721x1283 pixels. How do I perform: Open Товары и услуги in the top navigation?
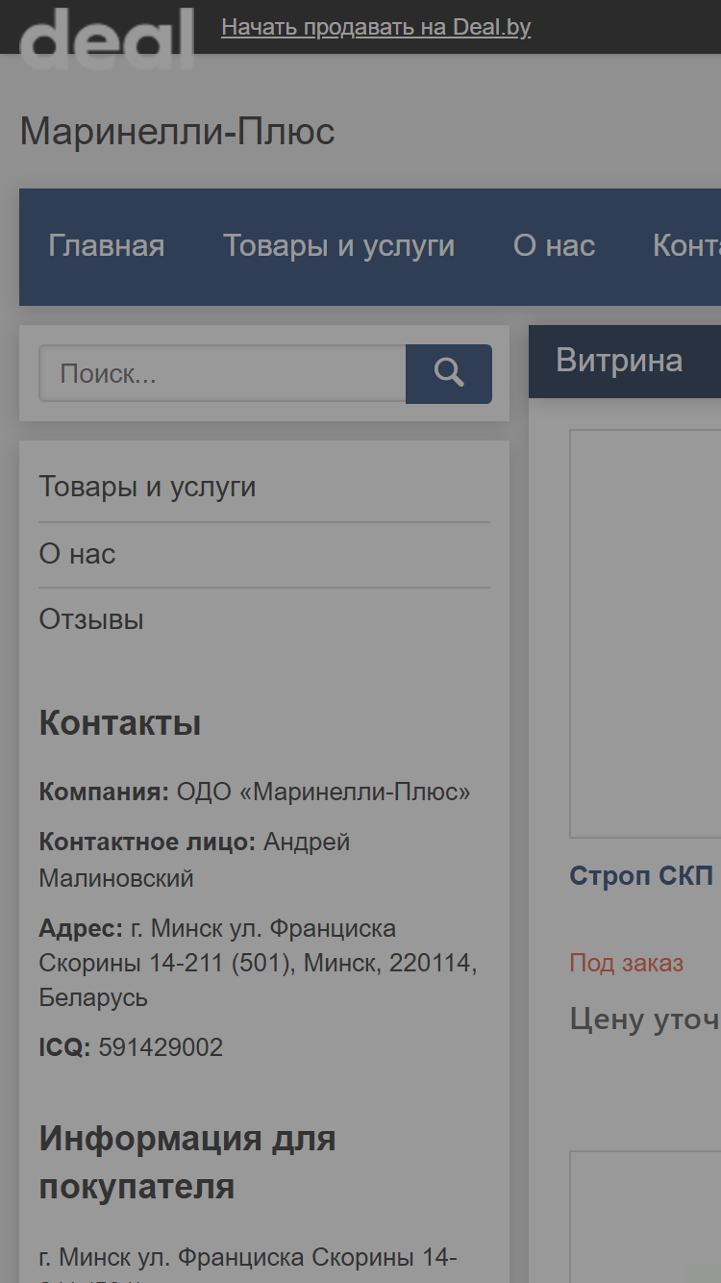339,246
